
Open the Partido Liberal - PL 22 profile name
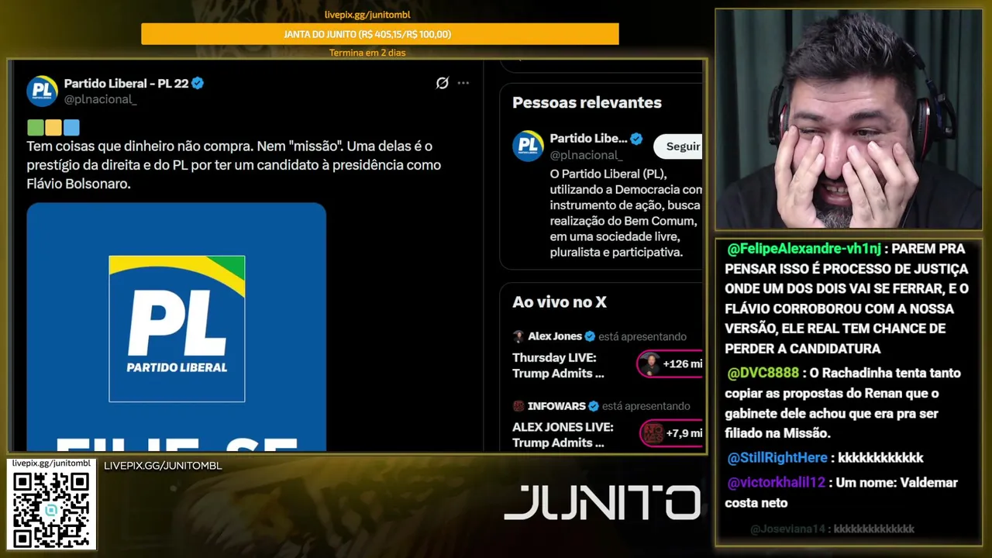126,83
